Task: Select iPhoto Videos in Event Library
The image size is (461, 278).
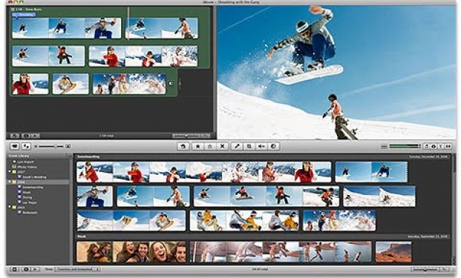Action: [27, 167]
